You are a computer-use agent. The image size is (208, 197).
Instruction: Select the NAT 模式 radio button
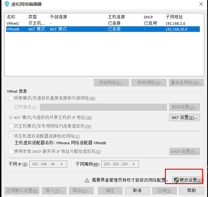(x=11, y=118)
